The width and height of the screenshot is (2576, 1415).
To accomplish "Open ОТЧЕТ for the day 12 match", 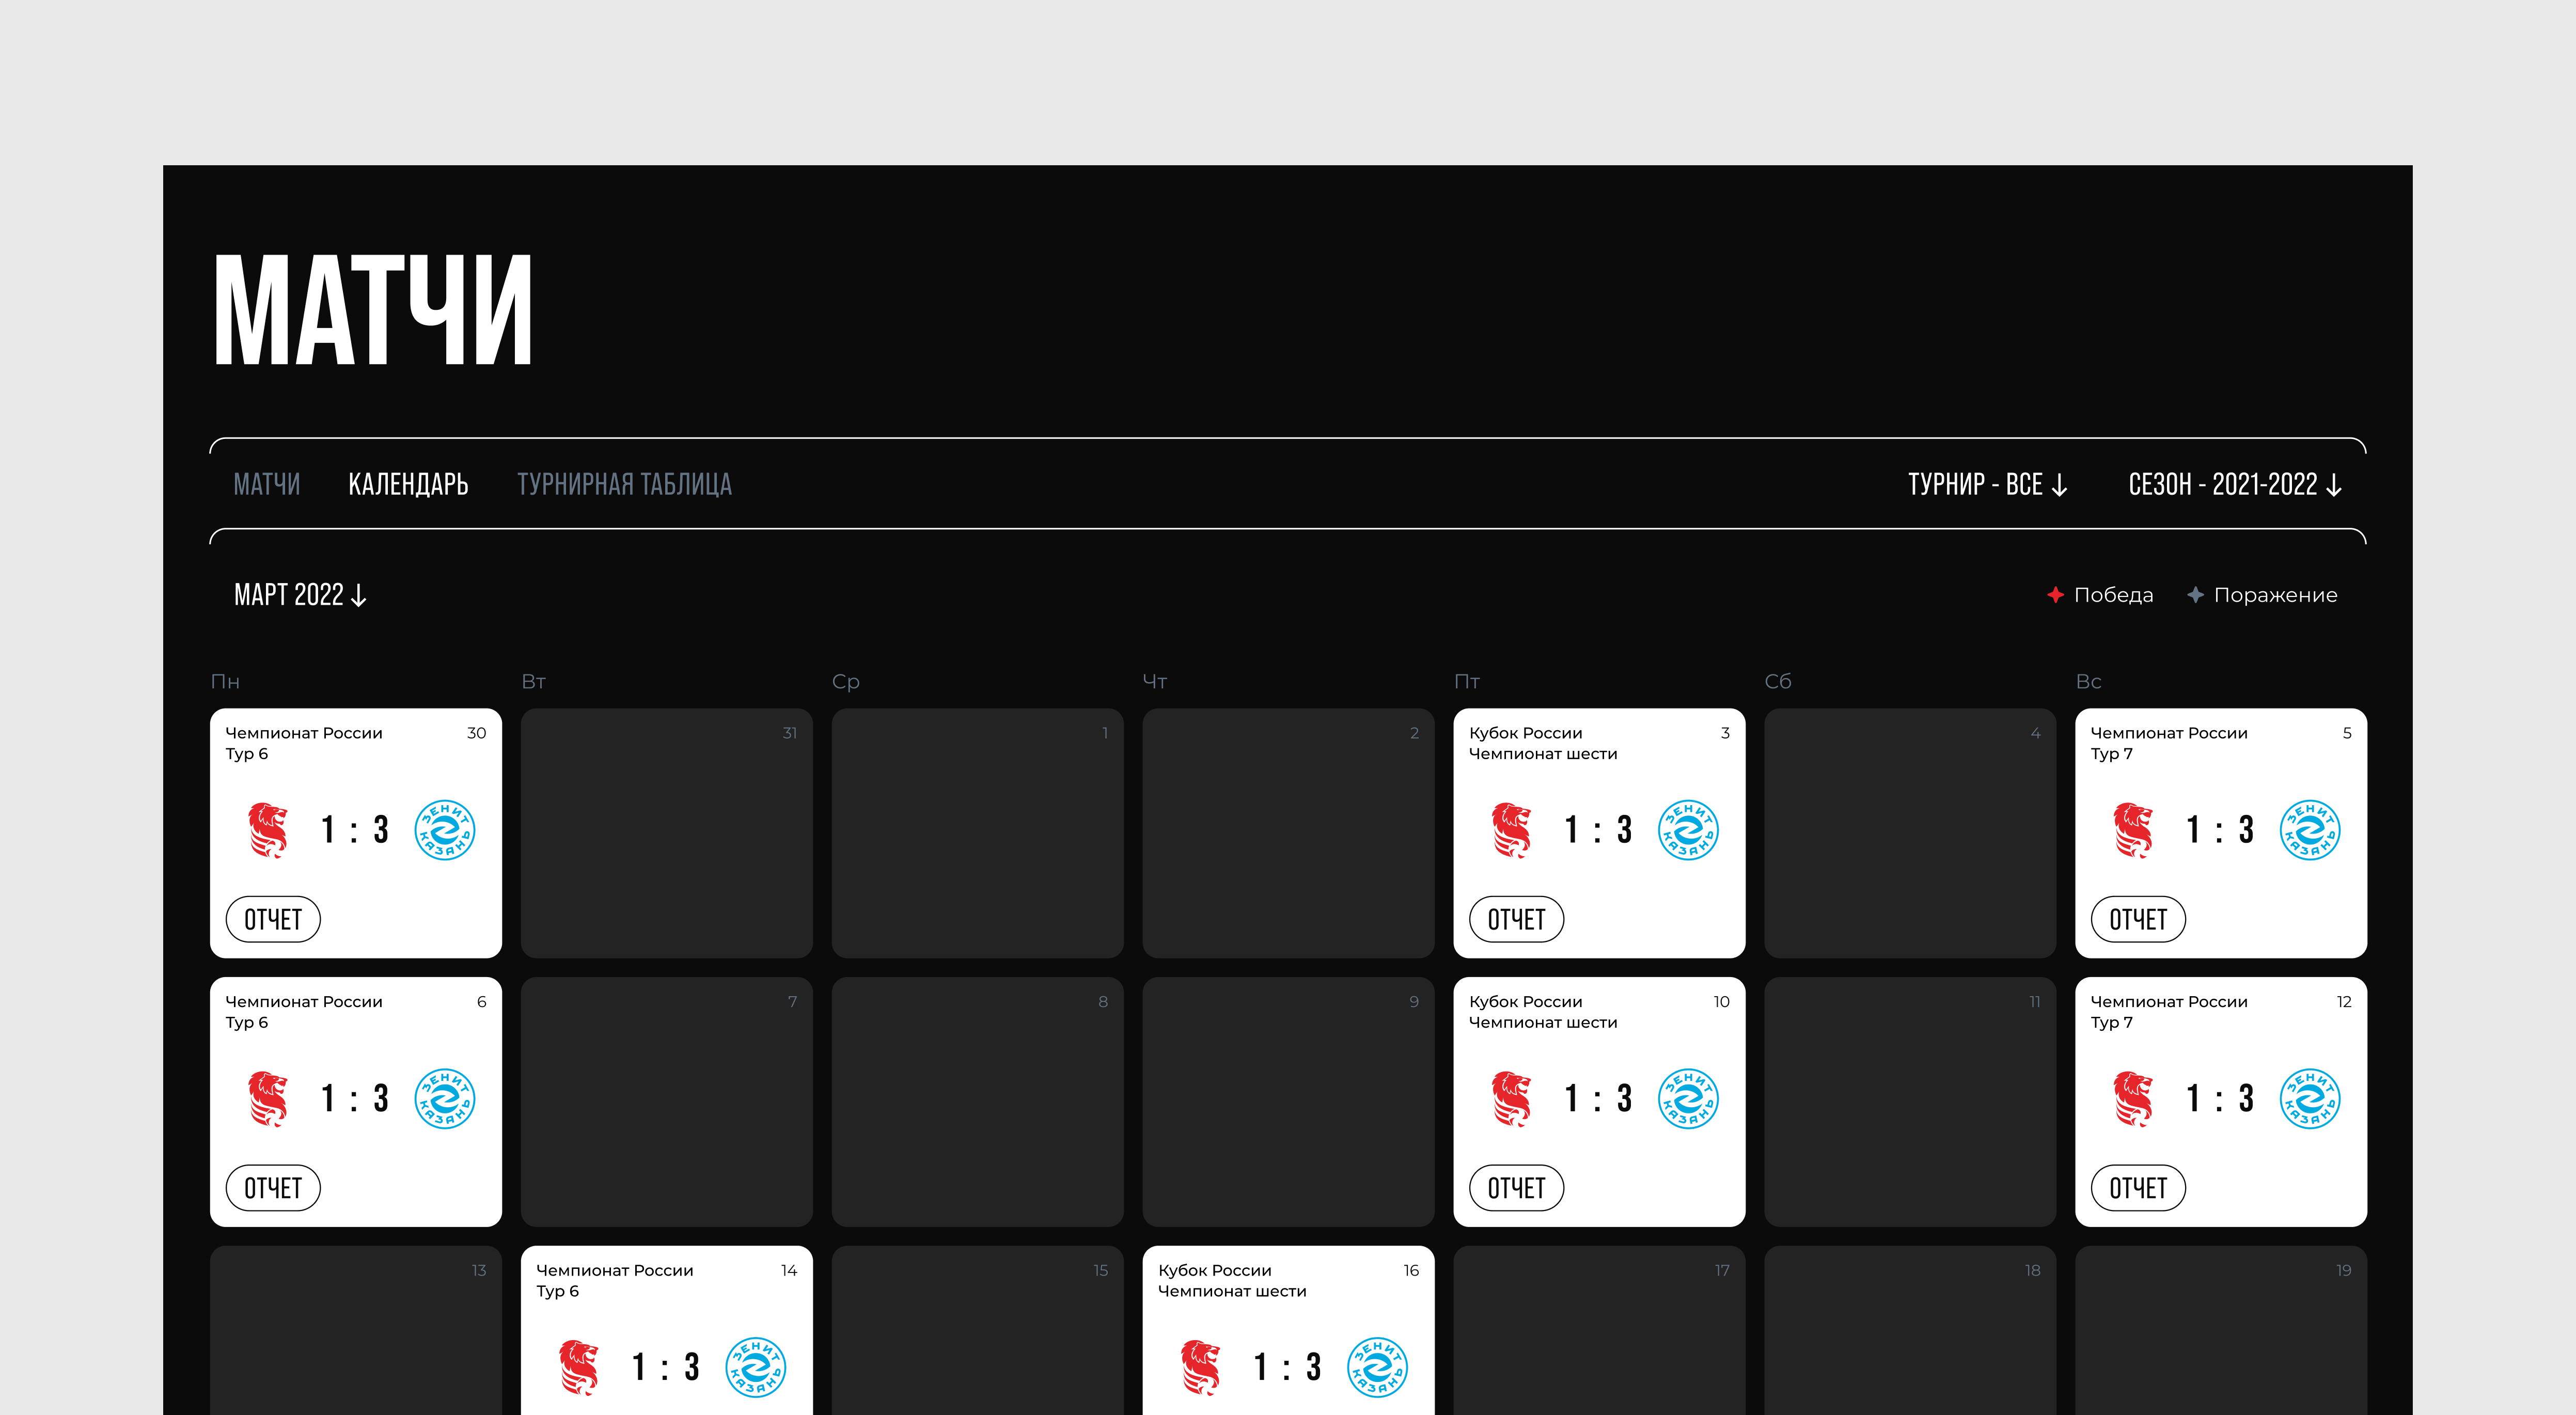I will click(2138, 1188).
